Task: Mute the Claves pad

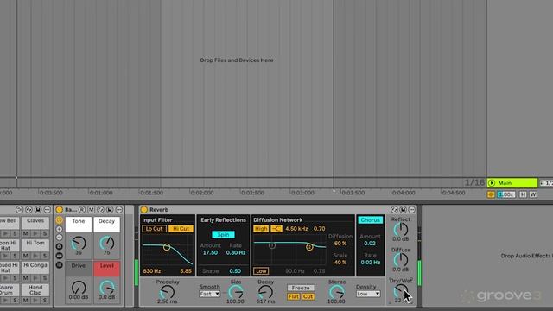Action: coord(25,233)
